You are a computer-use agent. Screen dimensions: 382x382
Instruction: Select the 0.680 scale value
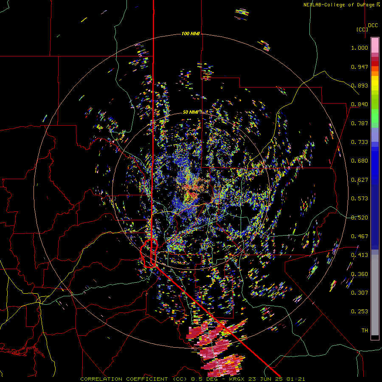pos(360,161)
